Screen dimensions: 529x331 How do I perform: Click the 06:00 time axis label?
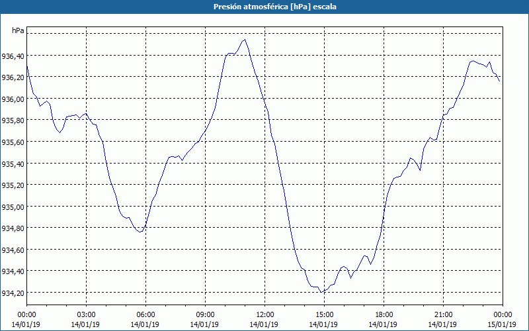[145, 315]
